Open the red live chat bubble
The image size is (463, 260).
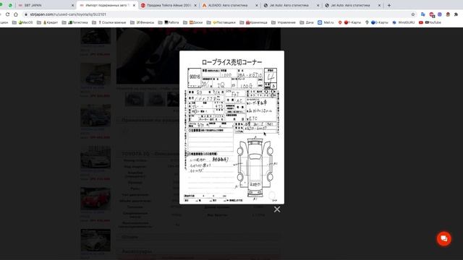point(443,239)
